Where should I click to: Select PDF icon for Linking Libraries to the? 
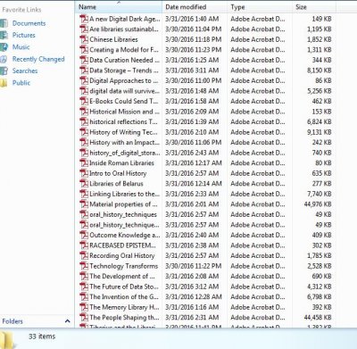coord(84,194)
